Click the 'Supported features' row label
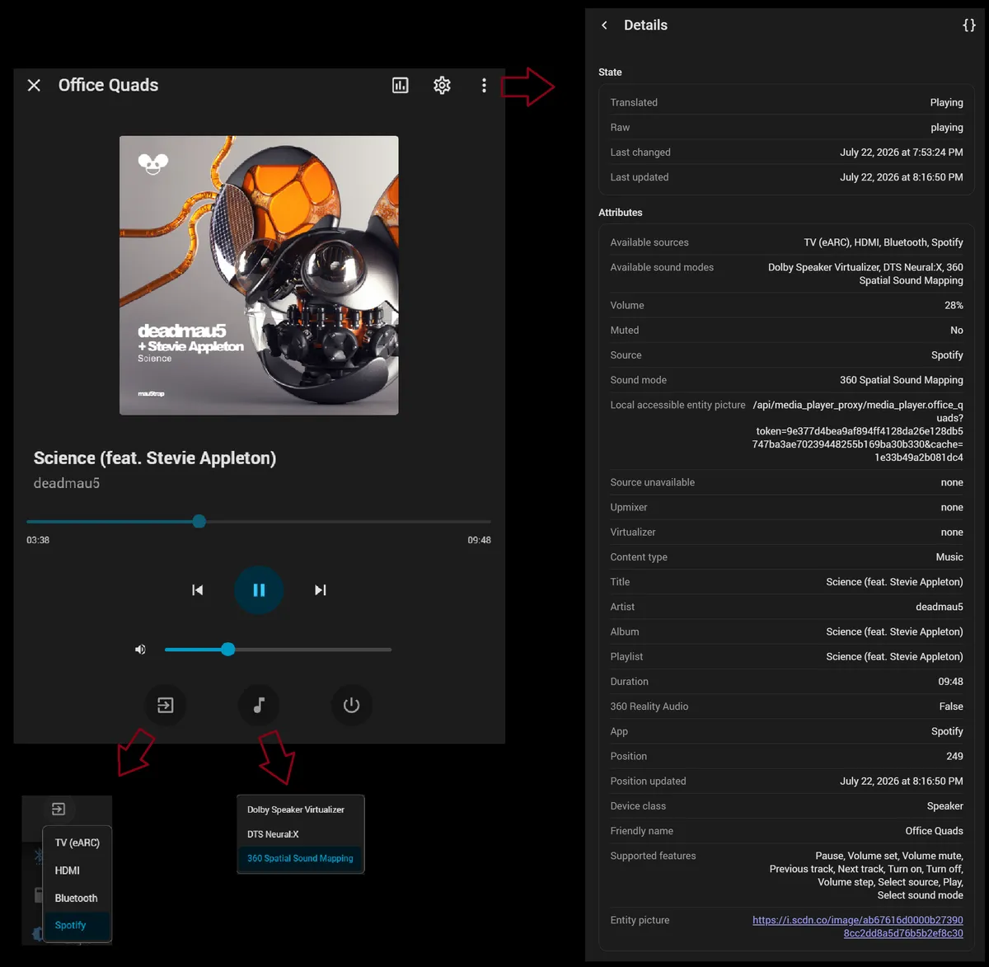This screenshot has height=967, width=989. click(653, 856)
